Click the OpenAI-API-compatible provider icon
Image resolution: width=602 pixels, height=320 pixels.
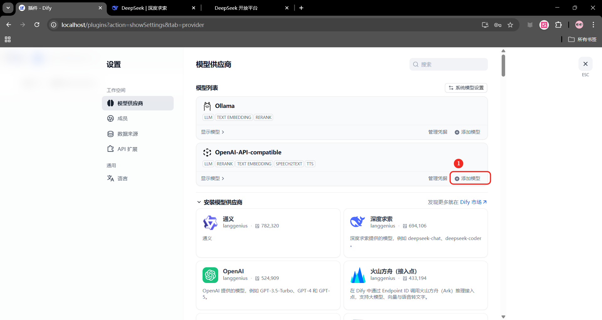207,152
